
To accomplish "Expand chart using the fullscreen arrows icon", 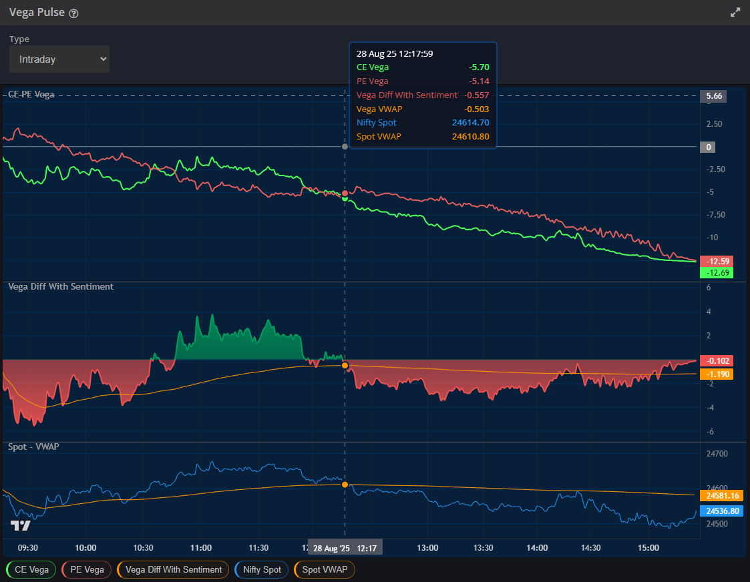I will [x=735, y=11].
